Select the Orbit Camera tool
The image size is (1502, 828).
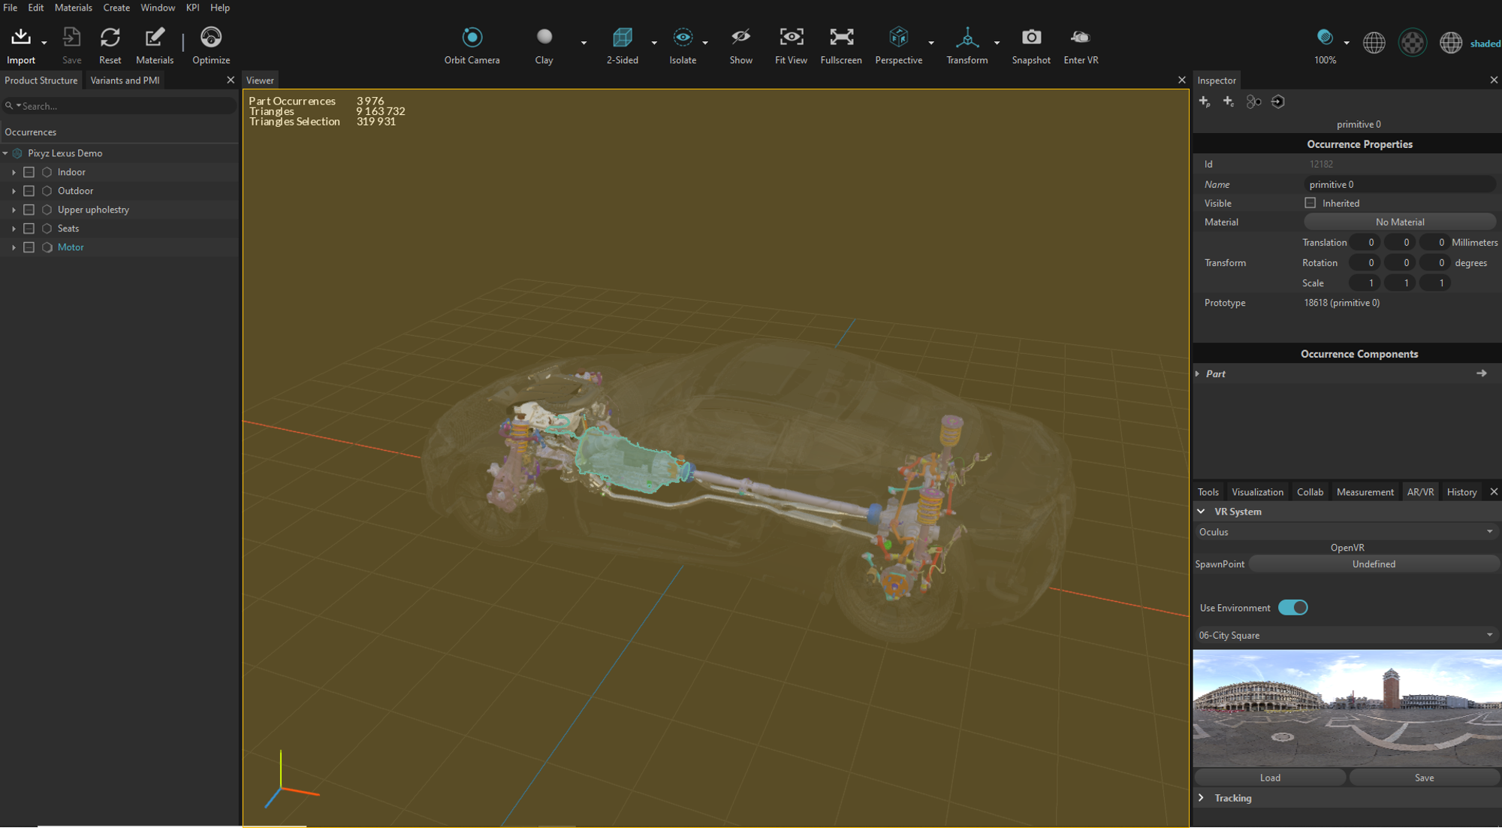[x=472, y=38]
